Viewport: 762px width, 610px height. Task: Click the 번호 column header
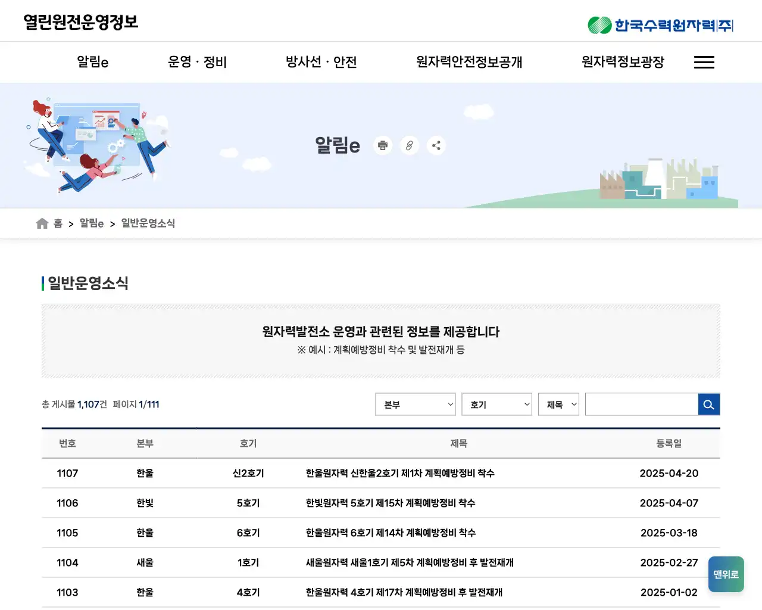(x=67, y=444)
